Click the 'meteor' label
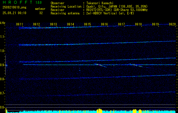This screenshot has width=178, height=113. coord(40,9)
